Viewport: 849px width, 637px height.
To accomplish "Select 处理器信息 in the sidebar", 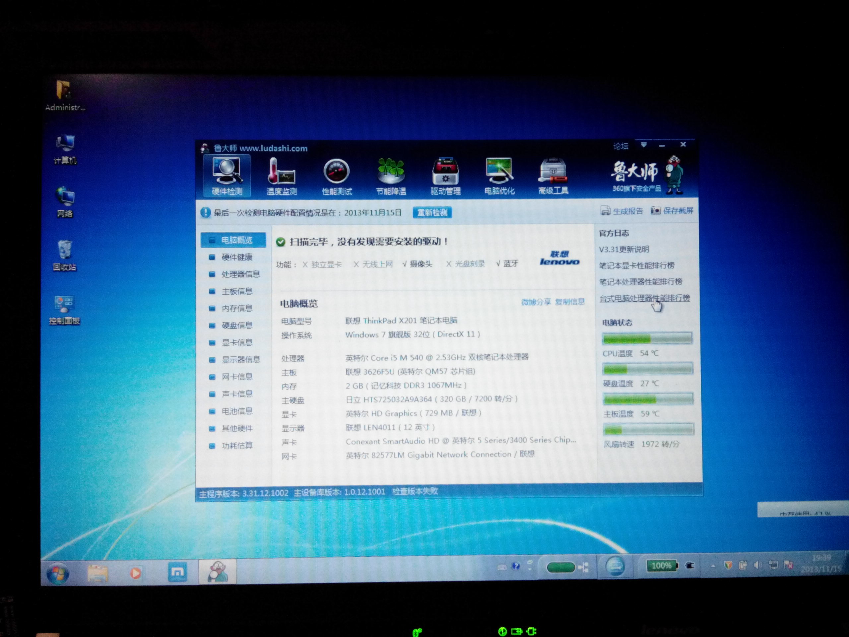I will [240, 274].
